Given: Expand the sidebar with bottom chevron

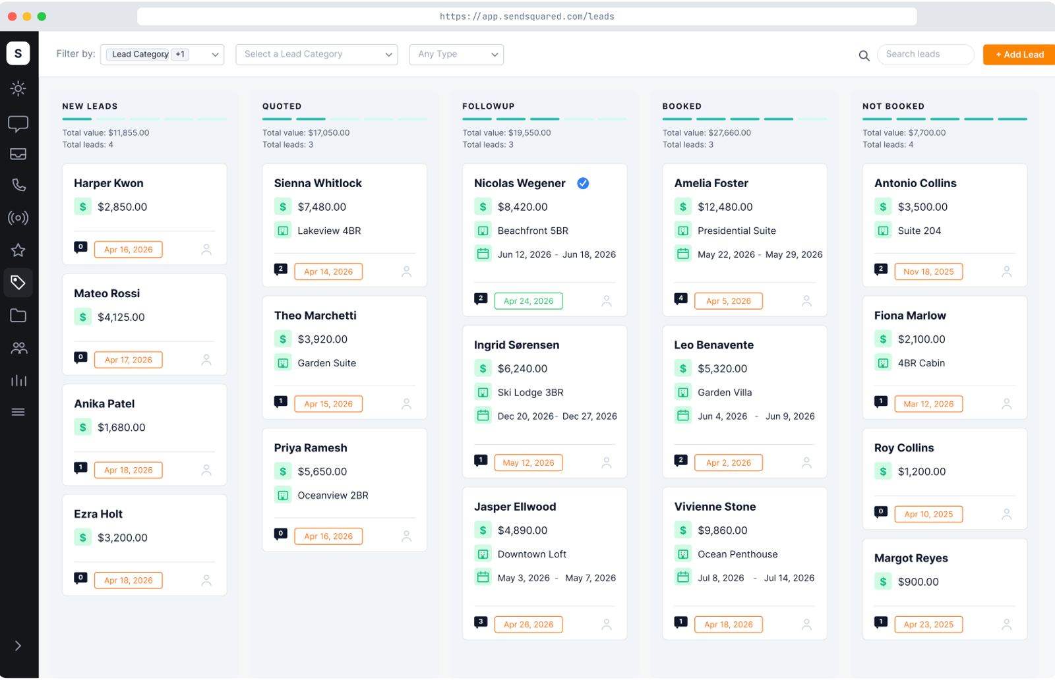Looking at the screenshot, I should click(x=18, y=646).
